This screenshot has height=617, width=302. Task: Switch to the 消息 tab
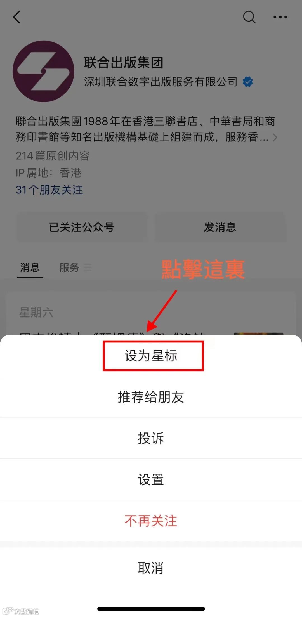coord(30,268)
